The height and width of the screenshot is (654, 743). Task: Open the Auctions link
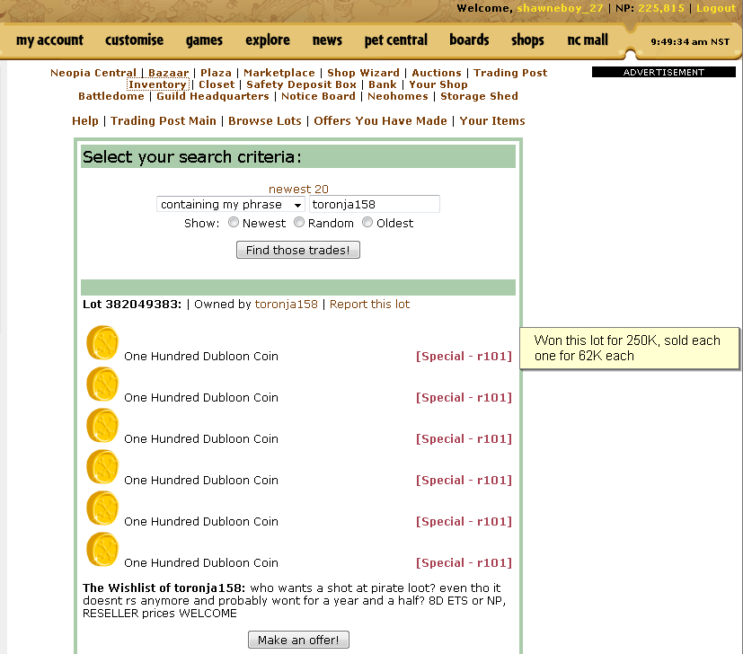[x=437, y=73]
